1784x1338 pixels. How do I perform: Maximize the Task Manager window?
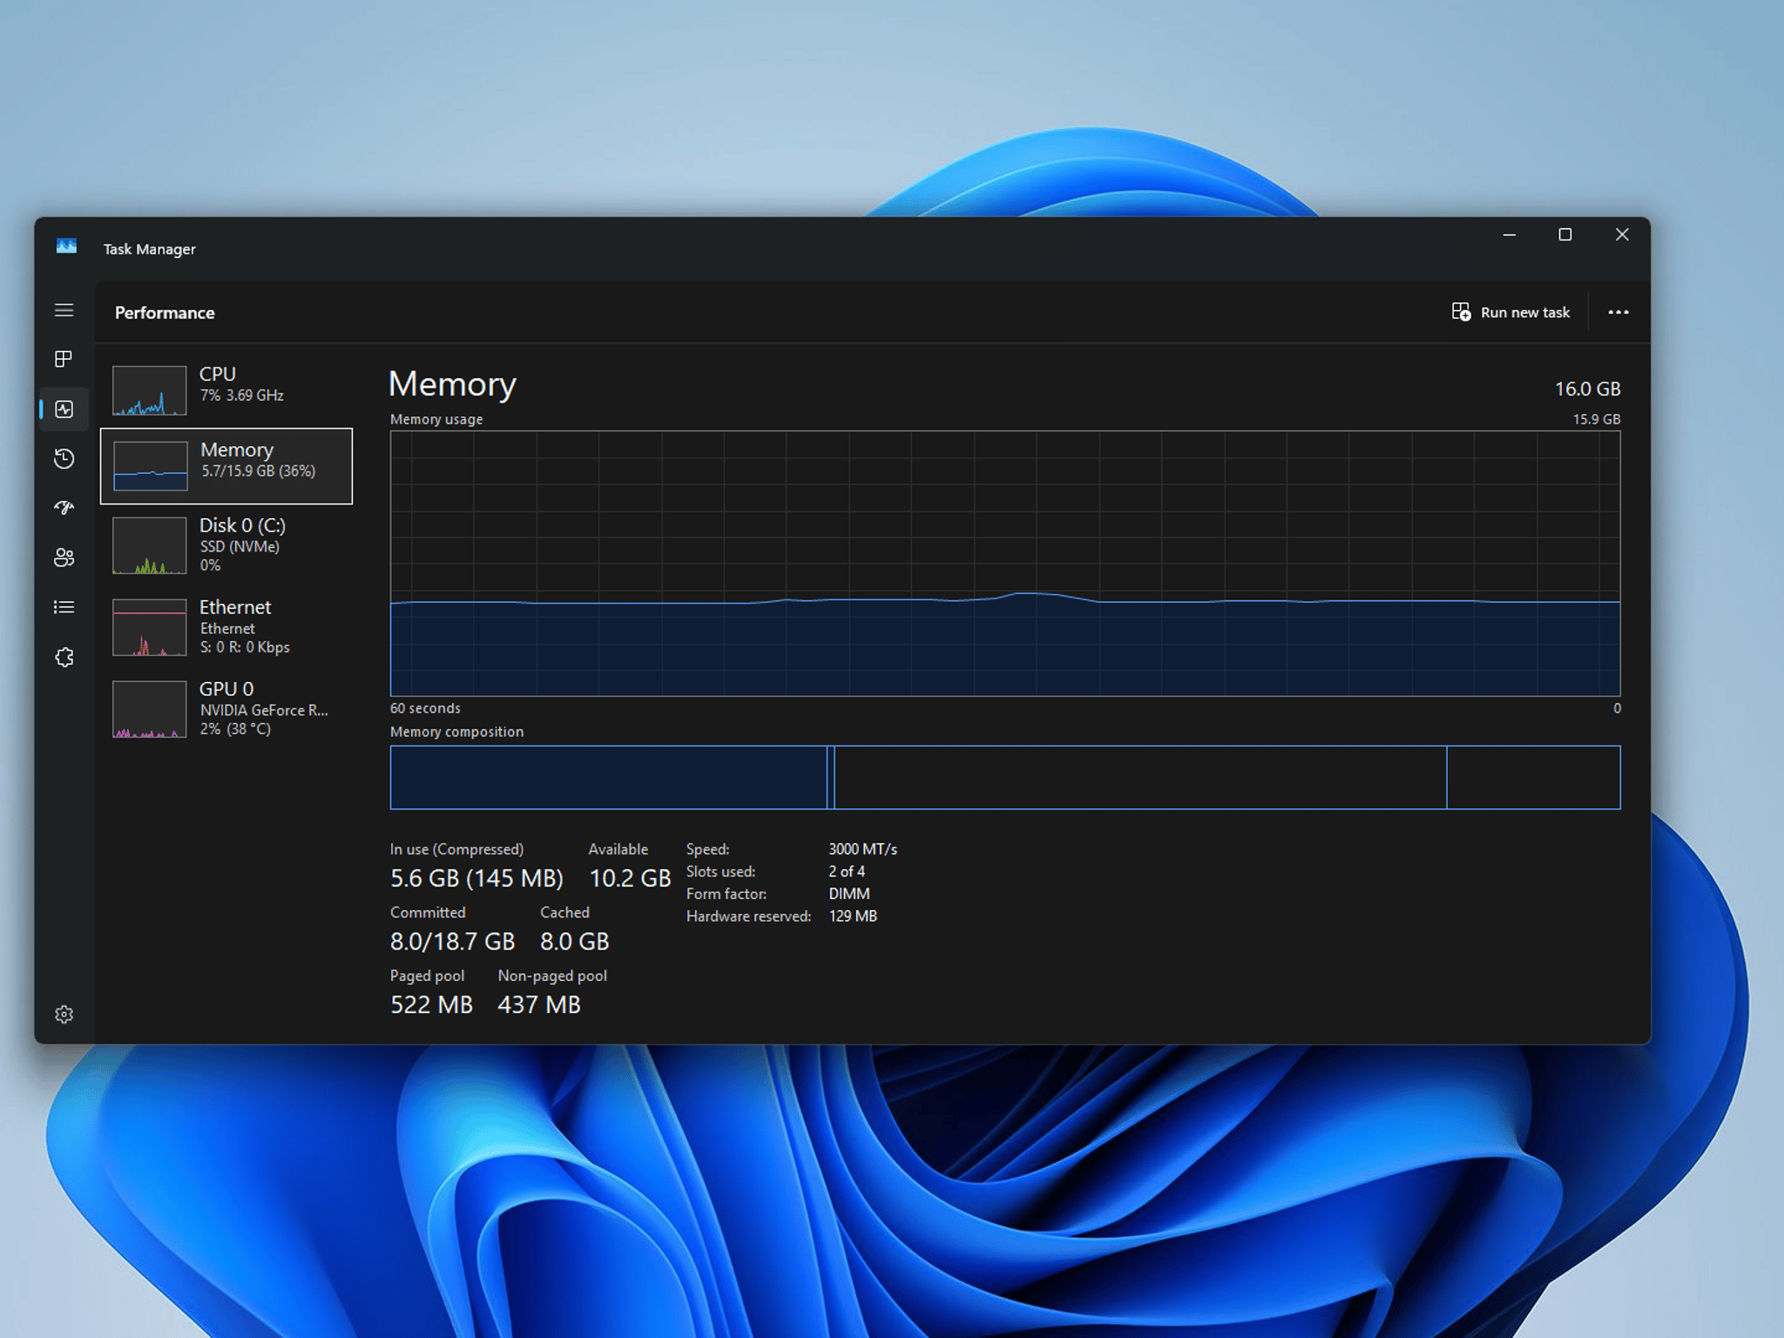[1564, 235]
